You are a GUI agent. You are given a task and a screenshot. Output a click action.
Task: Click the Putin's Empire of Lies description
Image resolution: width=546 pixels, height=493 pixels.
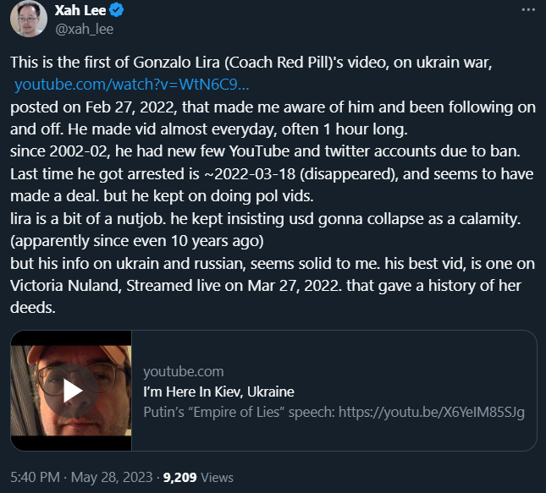click(x=334, y=412)
